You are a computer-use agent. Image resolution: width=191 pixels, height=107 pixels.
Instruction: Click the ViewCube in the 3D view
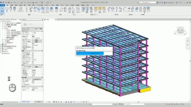180,30
